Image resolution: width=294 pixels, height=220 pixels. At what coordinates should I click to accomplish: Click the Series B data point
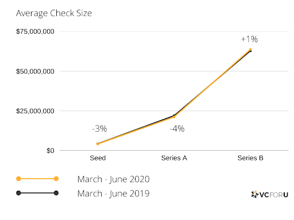point(250,50)
